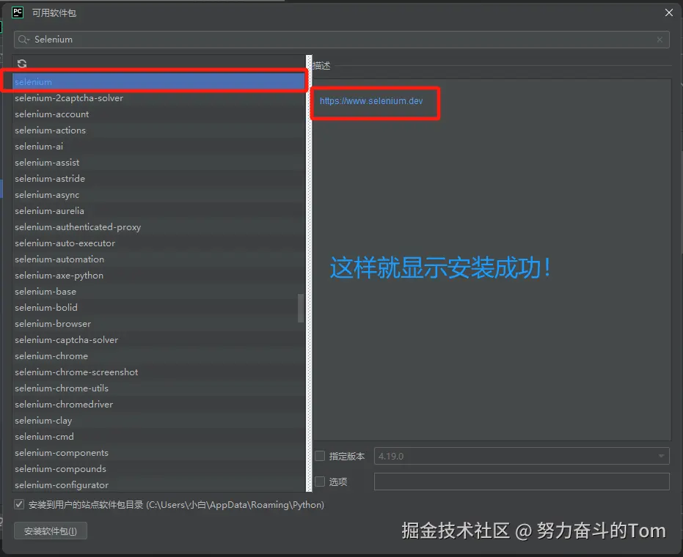Select selenium-compounds package
The height and width of the screenshot is (557, 683).
coord(158,468)
